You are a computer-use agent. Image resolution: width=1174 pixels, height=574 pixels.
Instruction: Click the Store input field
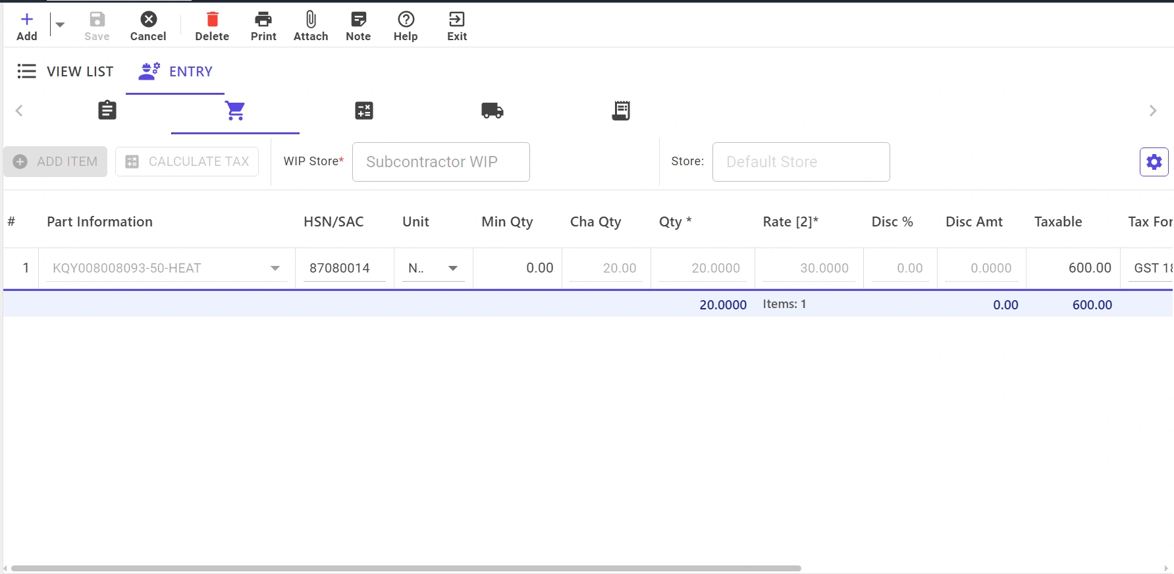[x=801, y=162]
